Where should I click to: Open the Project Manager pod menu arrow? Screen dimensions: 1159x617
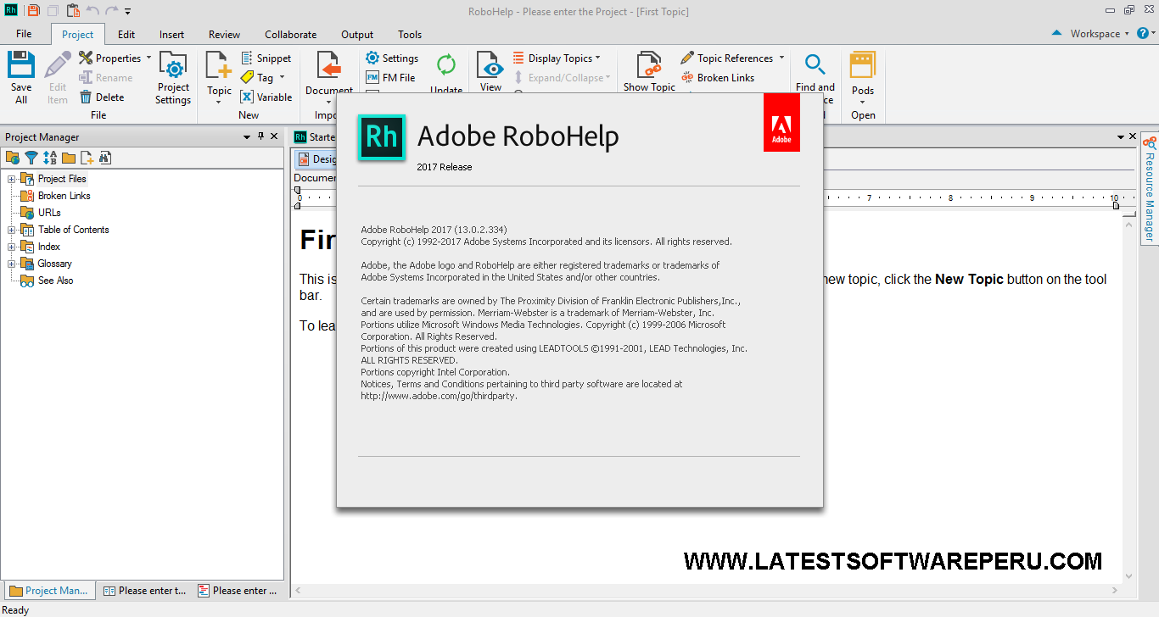click(x=248, y=136)
